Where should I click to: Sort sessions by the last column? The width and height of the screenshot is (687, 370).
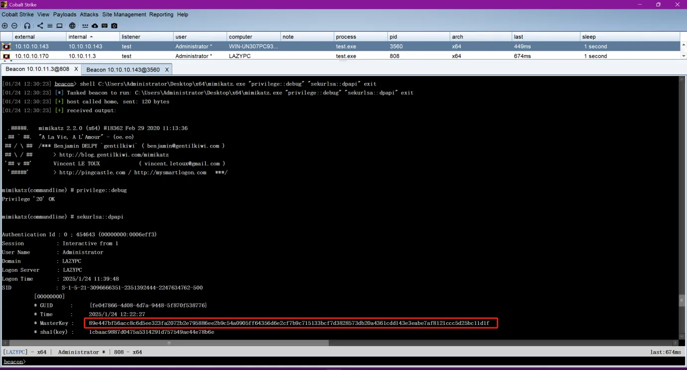(546, 37)
